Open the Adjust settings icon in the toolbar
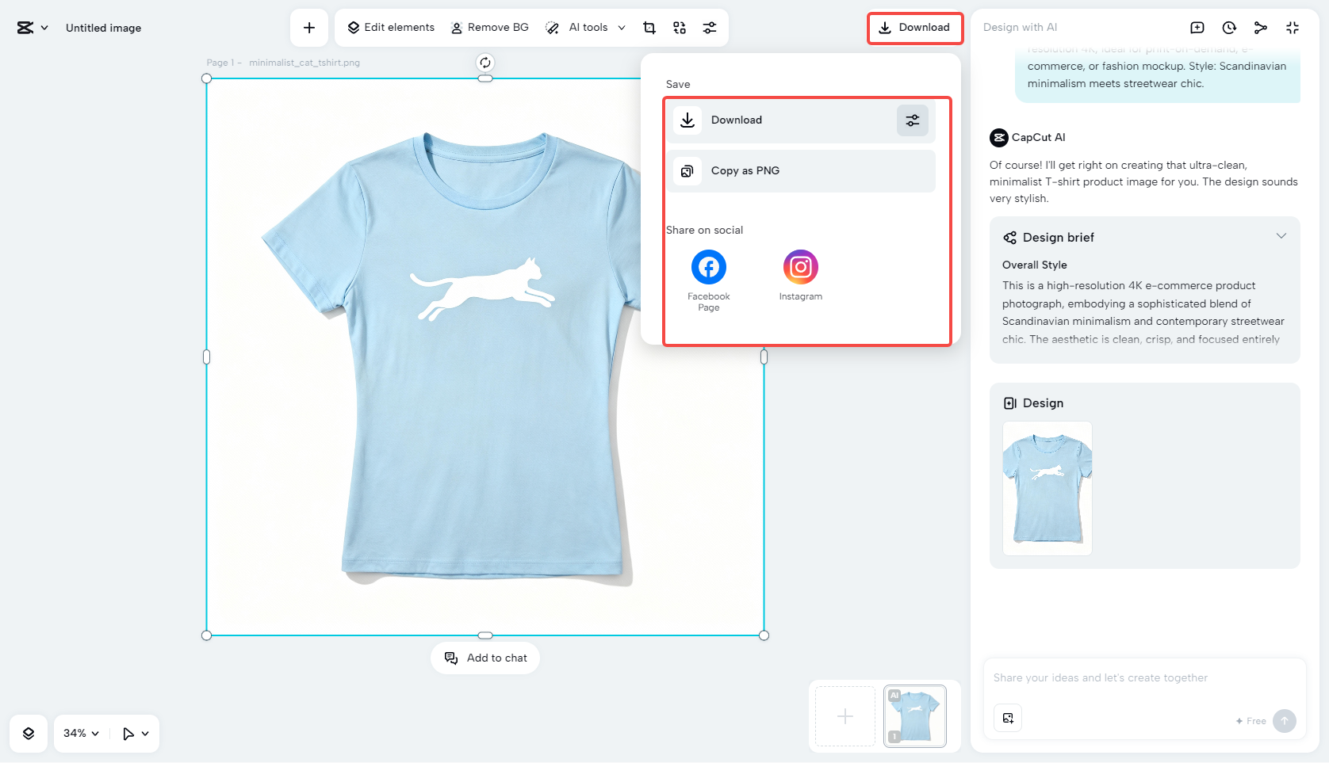The width and height of the screenshot is (1329, 763). pos(710,27)
